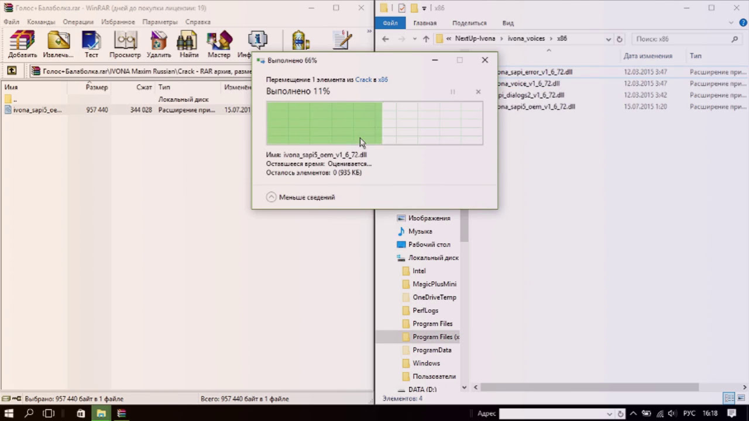This screenshot has height=421, width=749.
Task: Select the Windows folder in the navigation tree
Action: click(421, 363)
